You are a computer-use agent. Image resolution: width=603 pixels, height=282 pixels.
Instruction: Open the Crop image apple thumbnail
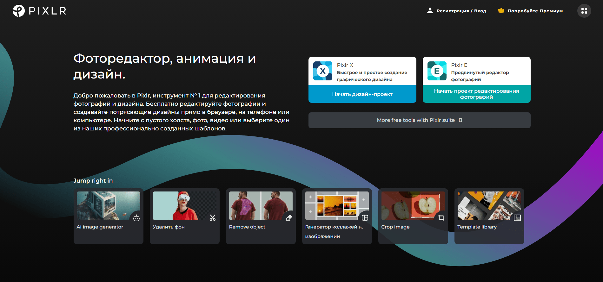click(413, 206)
